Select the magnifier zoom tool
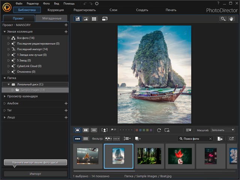This screenshot has height=180, width=240. pyautogui.click(x=223, y=19)
